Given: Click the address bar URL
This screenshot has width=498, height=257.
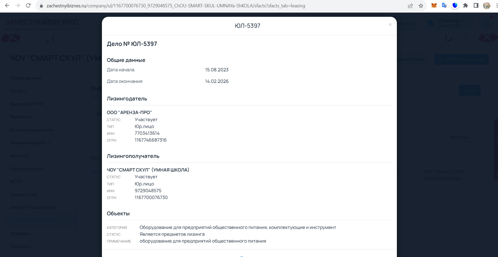Looking at the screenshot, I should point(175,6).
